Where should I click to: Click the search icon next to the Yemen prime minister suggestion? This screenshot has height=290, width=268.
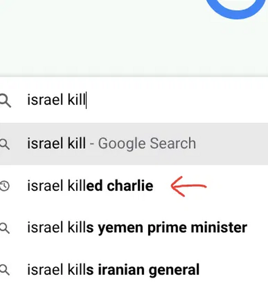[4, 228]
